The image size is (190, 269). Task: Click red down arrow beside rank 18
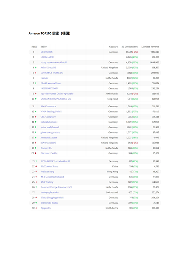[36, 143]
